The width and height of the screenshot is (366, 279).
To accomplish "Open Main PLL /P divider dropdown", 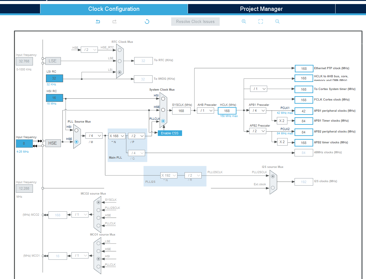I will 136,136.
